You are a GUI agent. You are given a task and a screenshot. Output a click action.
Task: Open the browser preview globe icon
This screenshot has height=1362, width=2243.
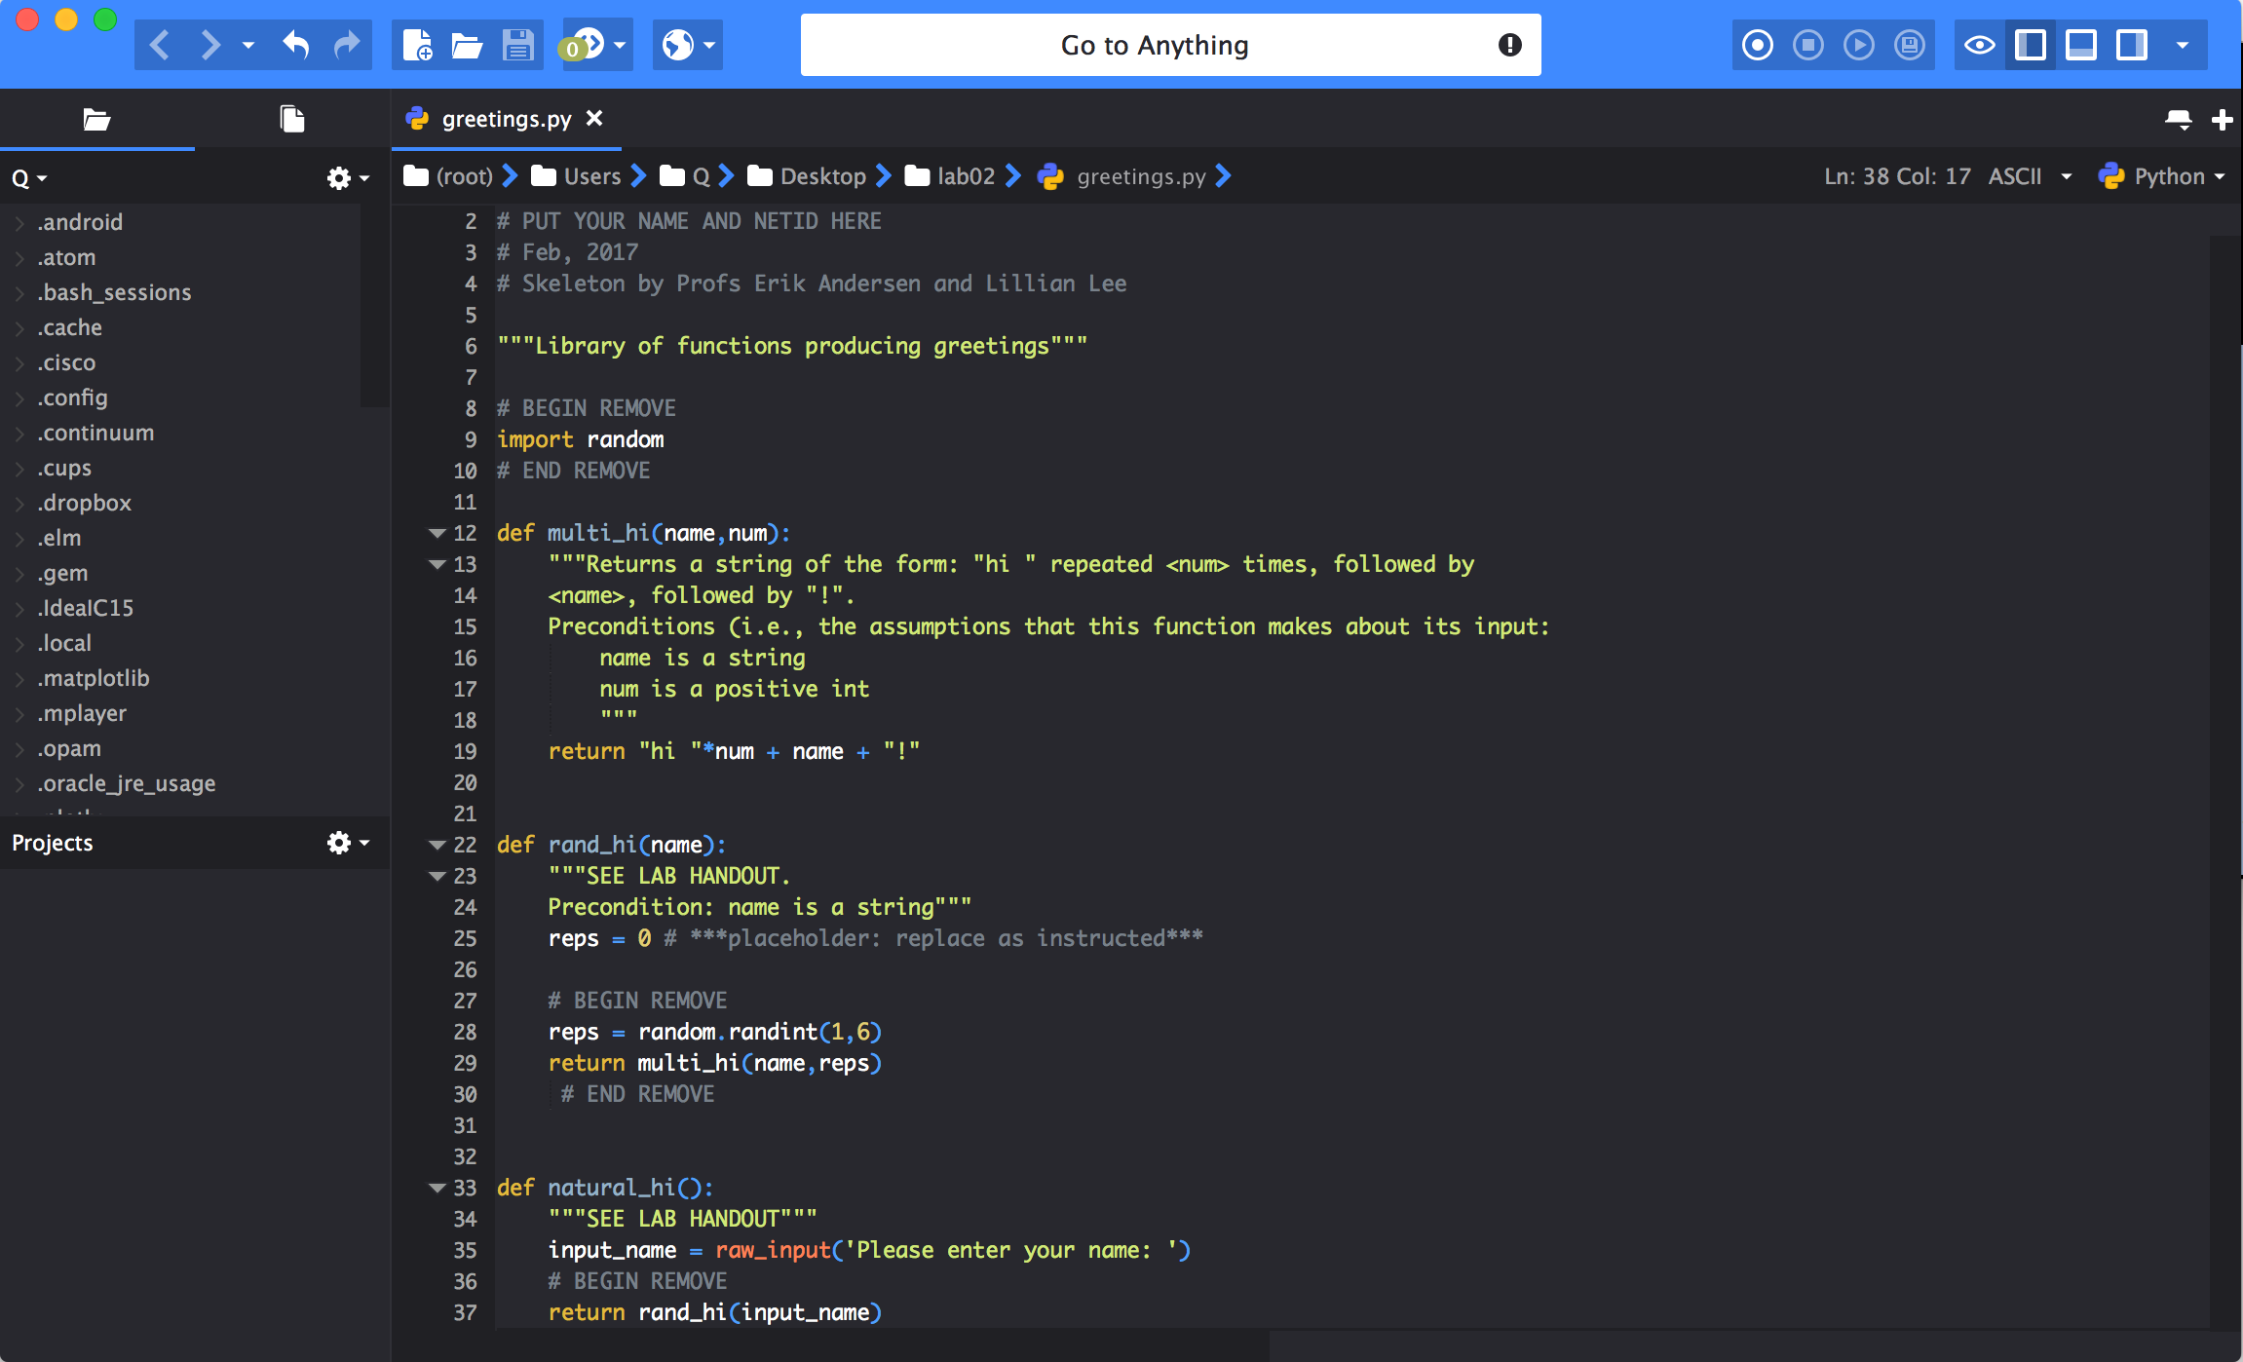point(677,45)
